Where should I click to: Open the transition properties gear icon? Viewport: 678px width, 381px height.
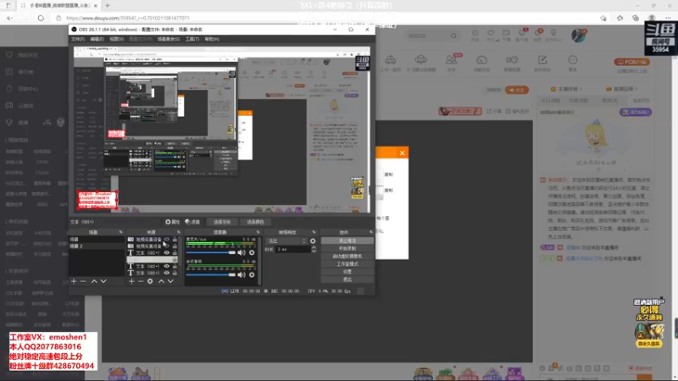coord(313,241)
